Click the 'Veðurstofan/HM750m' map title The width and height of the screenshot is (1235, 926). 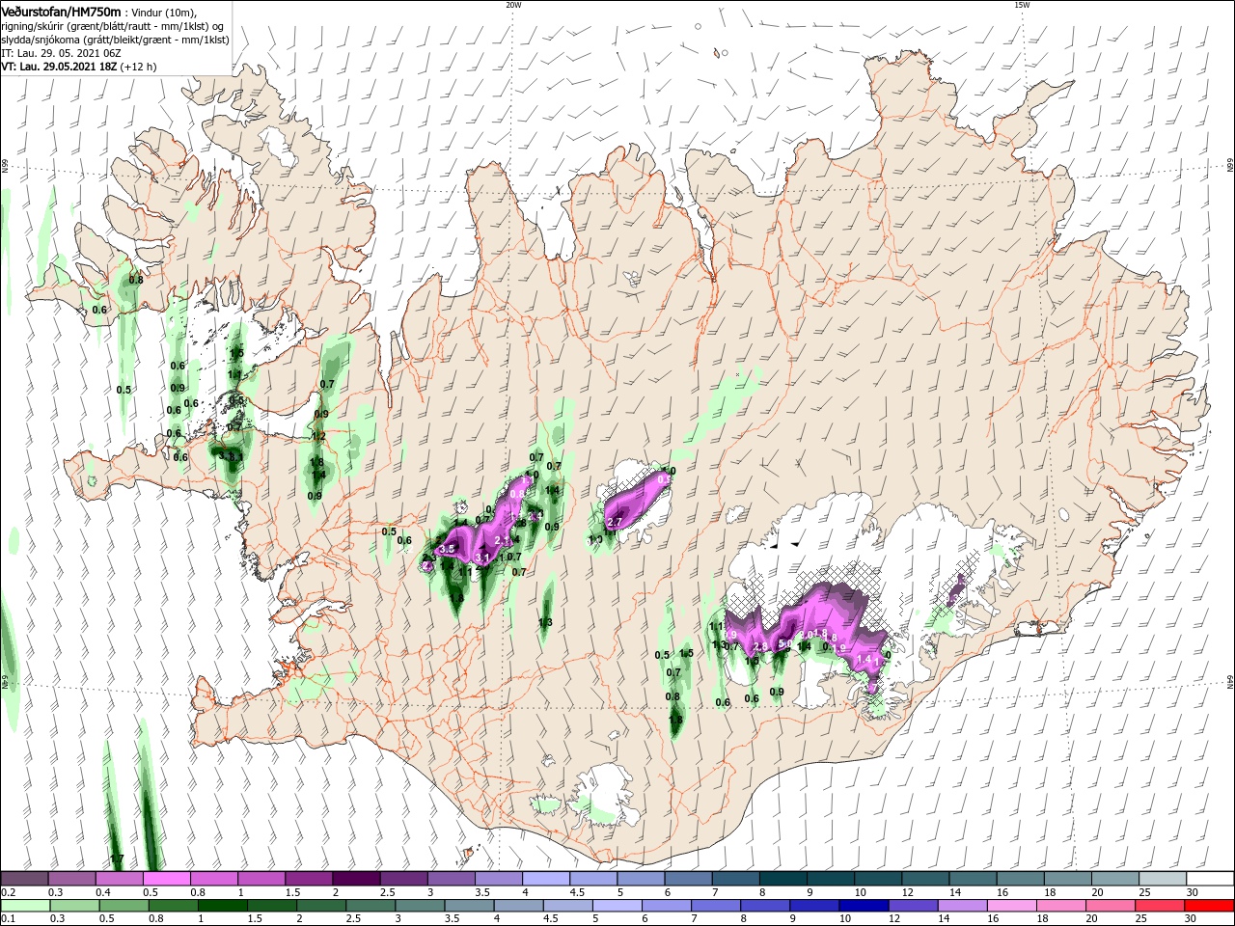click(61, 11)
